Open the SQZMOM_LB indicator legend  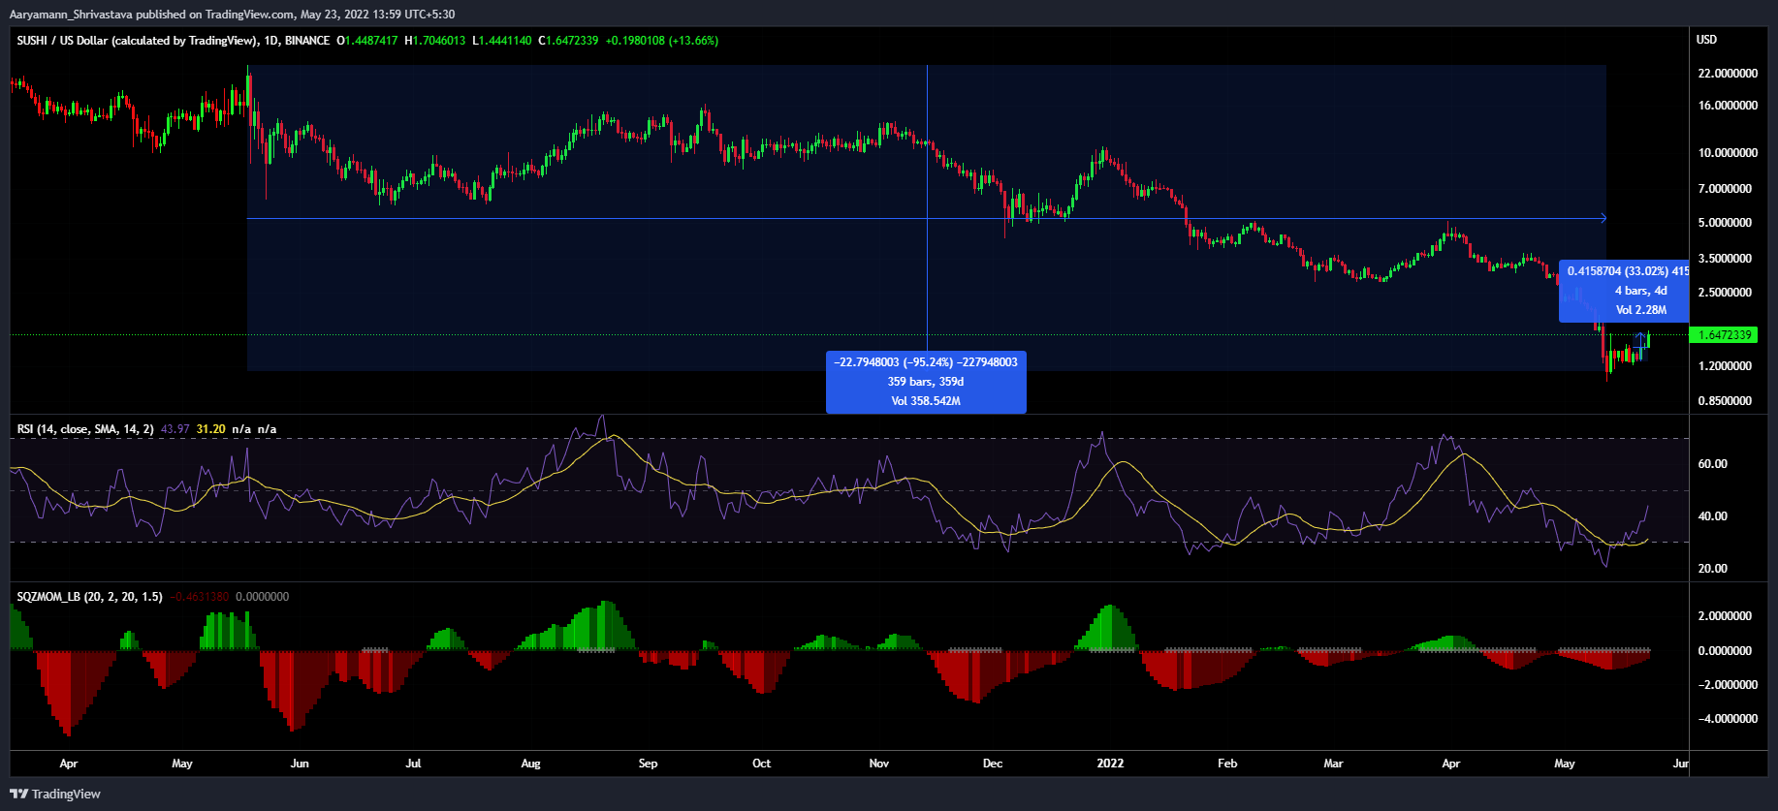pos(90,597)
